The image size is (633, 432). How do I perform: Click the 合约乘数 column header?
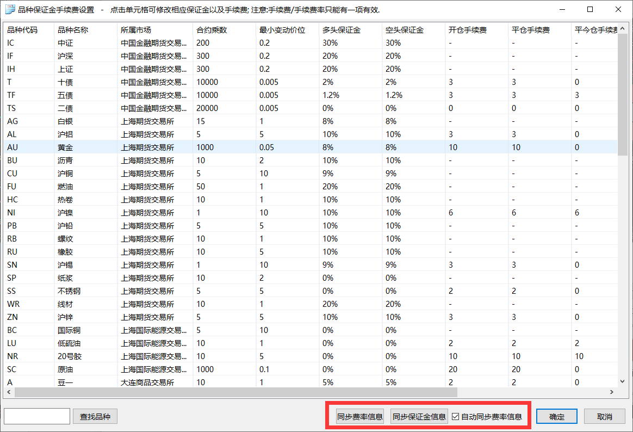[225, 30]
